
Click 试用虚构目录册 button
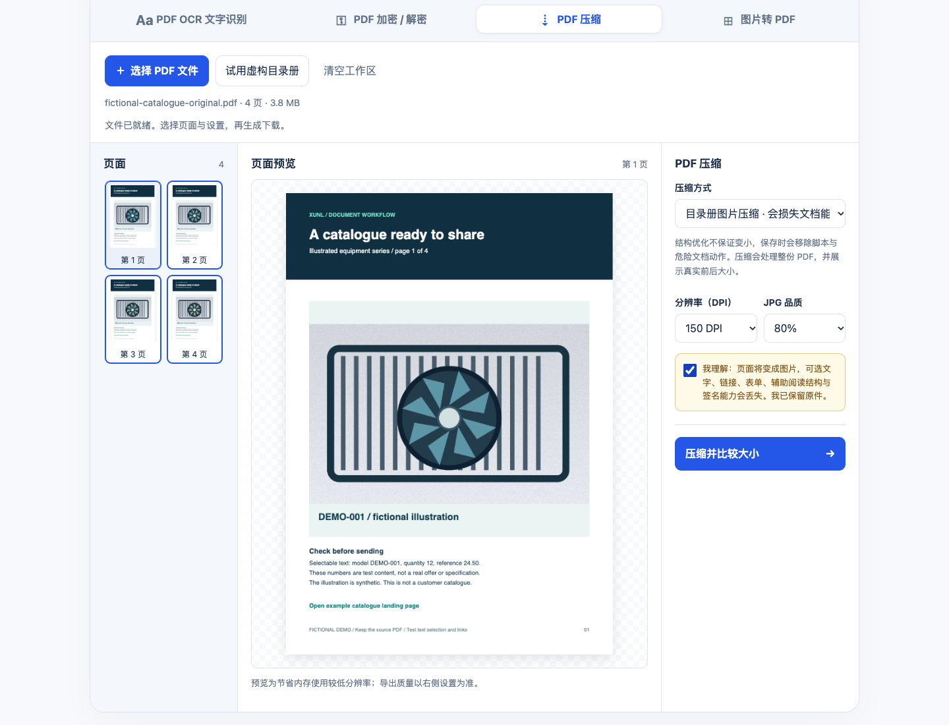click(x=262, y=71)
